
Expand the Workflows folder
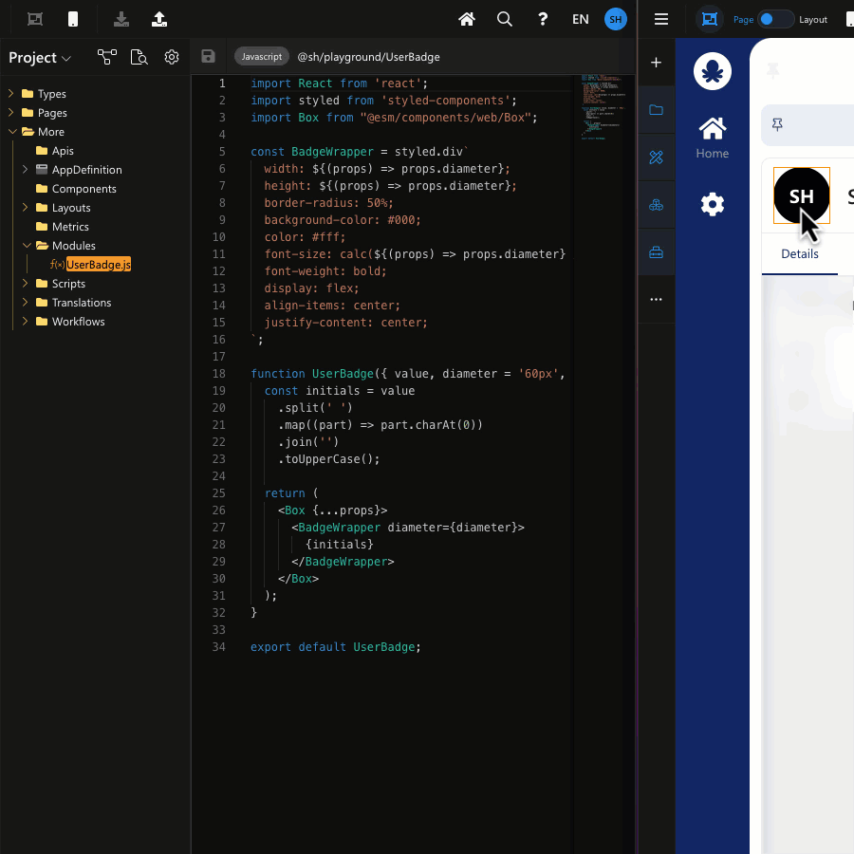click(x=26, y=322)
